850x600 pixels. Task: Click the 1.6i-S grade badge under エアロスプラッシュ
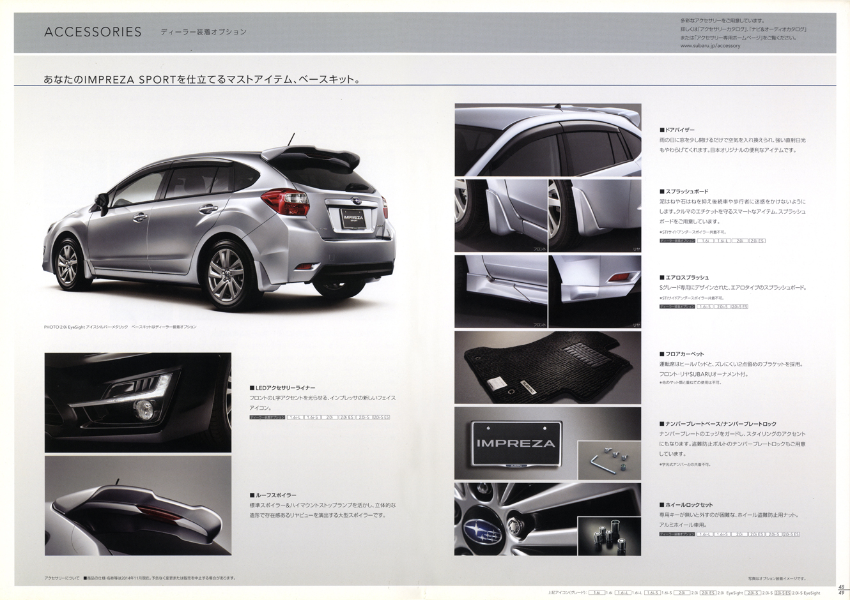click(x=705, y=306)
